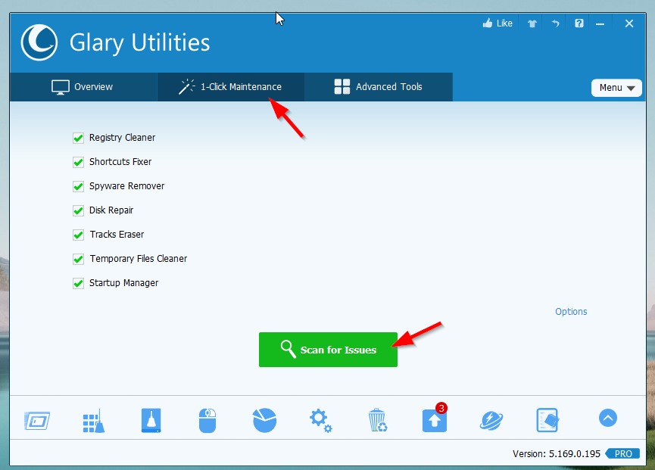The height and width of the screenshot is (470, 655).
Task: Disable the Temporary Files Cleaner checkbox
Action: (x=78, y=259)
